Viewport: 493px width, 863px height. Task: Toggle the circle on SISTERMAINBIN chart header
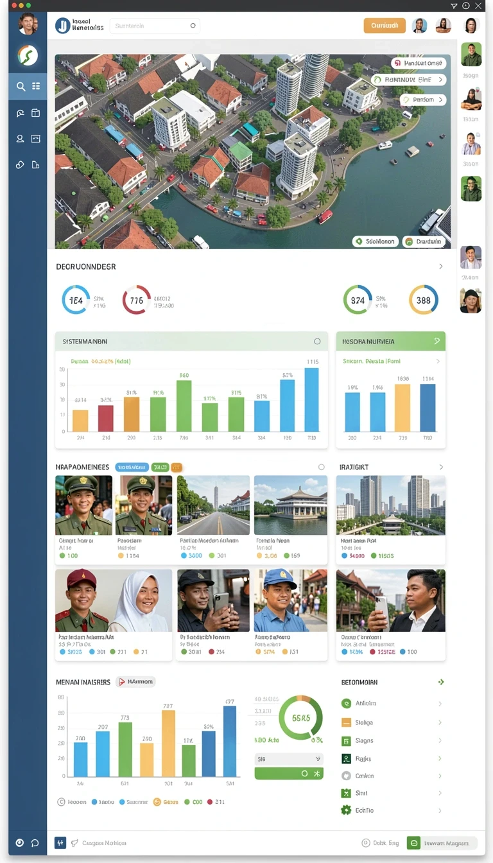coord(317,342)
